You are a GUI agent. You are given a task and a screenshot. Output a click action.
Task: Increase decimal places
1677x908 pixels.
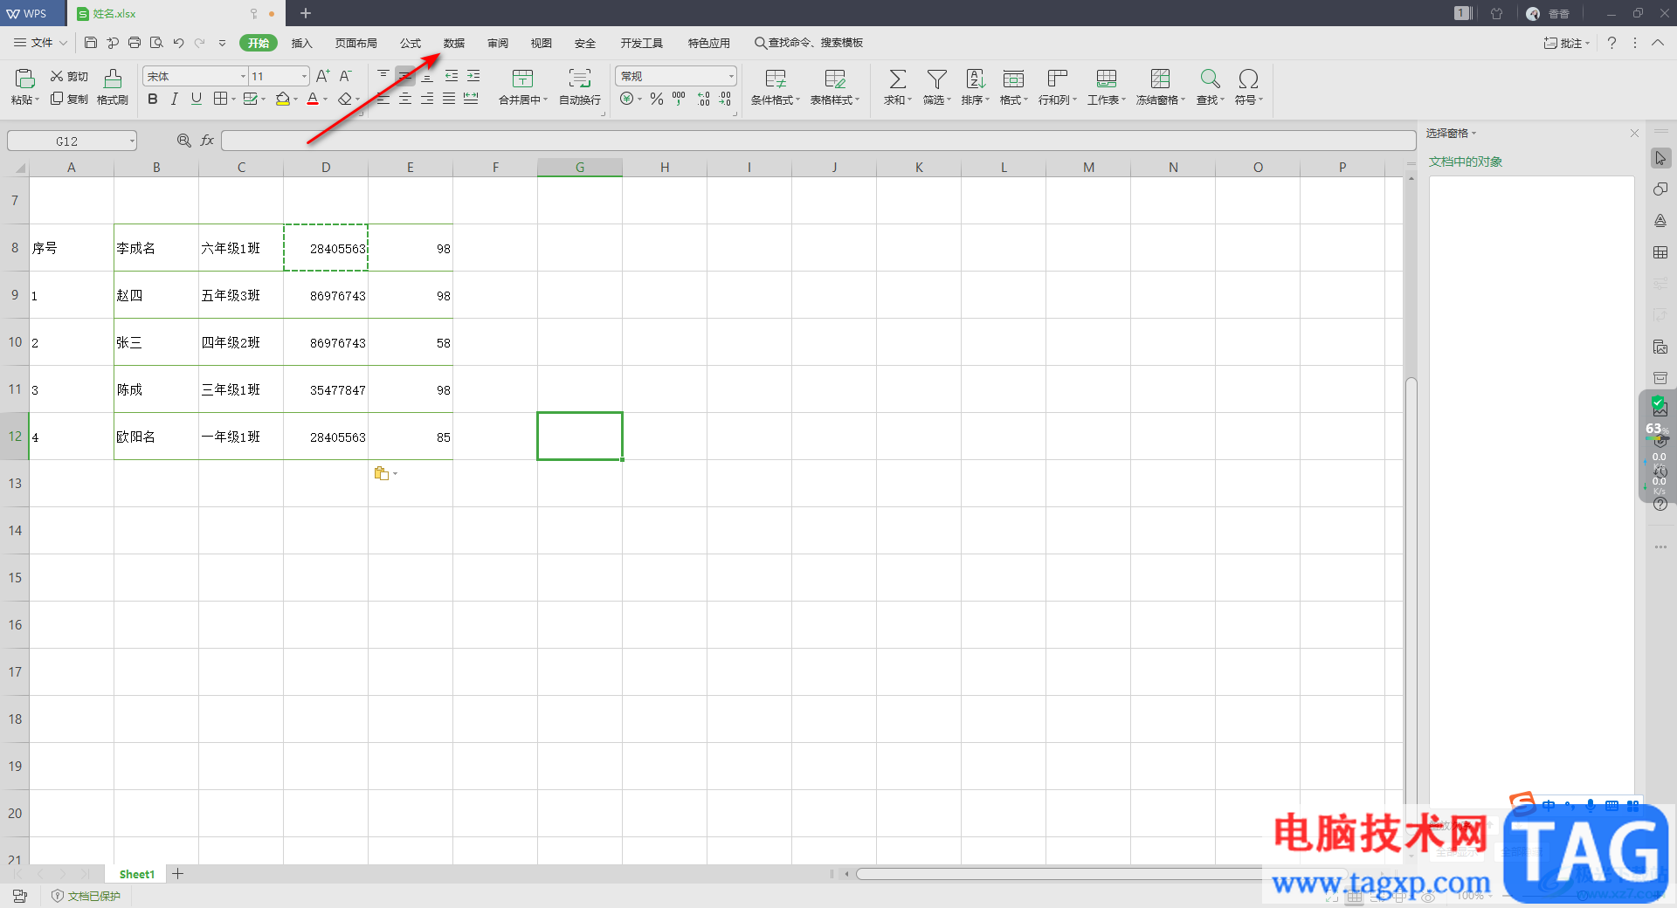[x=704, y=99]
